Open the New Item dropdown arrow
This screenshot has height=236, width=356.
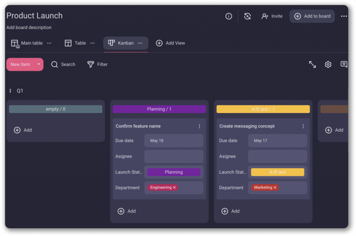coord(39,64)
